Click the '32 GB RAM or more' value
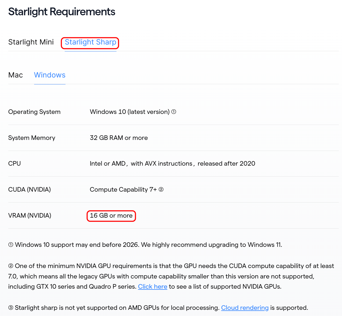The width and height of the screenshot is (342, 316). point(119,138)
